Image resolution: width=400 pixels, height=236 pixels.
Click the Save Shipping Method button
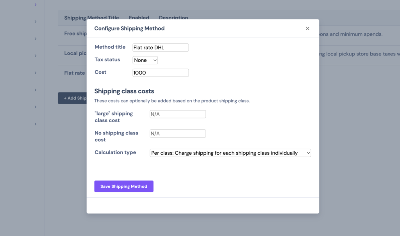click(124, 186)
